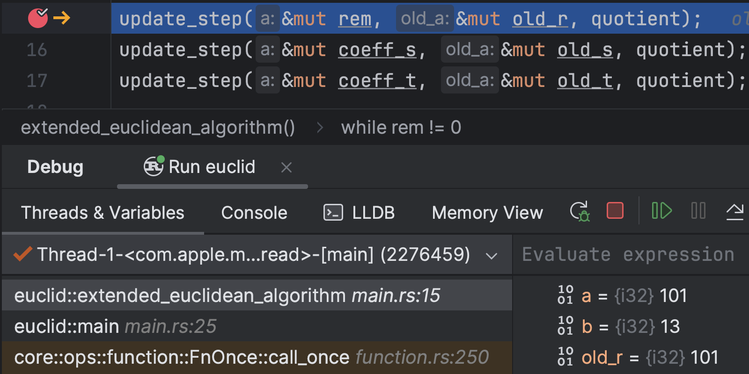Click the breakpoint icon in the gutter
This screenshot has height=374, width=749.
coord(38,18)
